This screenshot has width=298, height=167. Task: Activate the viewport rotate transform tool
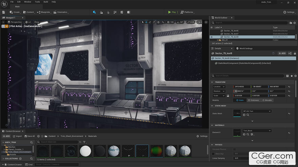[151, 22]
